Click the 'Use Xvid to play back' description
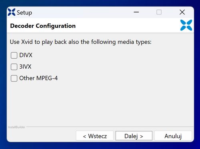This screenshot has width=200, height=149. (x=81, y=42)
